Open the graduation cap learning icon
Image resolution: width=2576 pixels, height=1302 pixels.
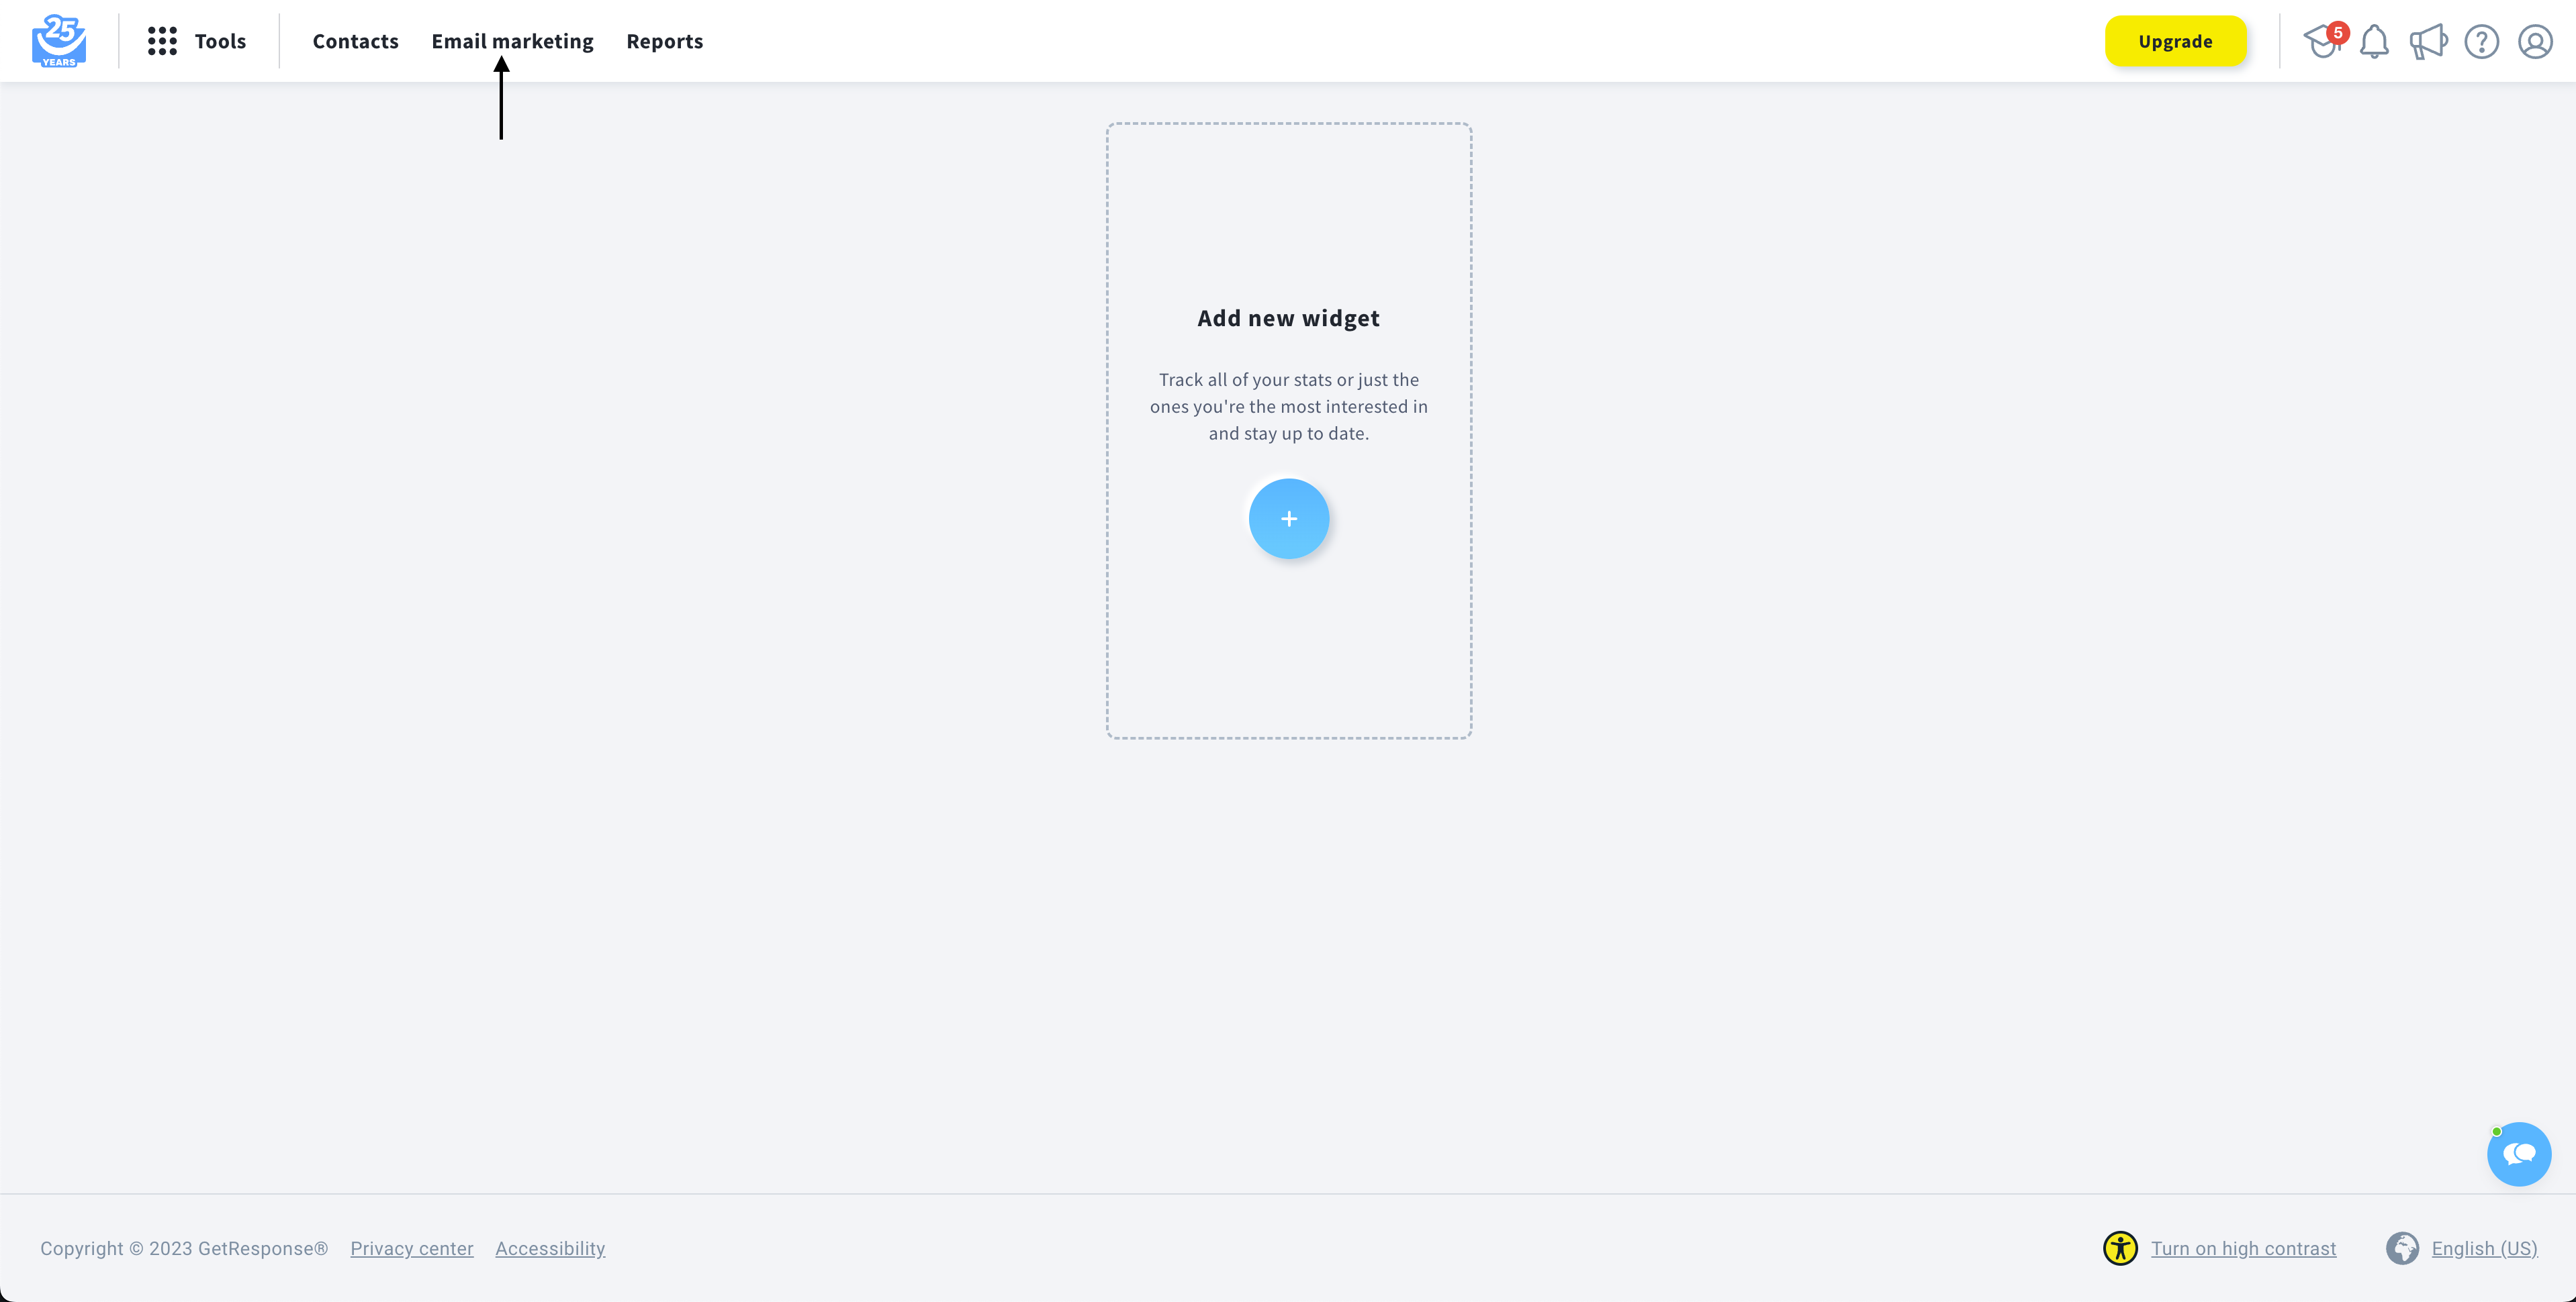tap(2324, 41)
